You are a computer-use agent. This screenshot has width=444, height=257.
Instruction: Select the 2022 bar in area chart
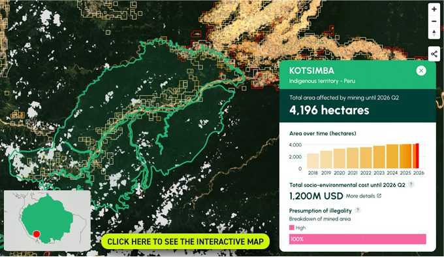(366, 158)
